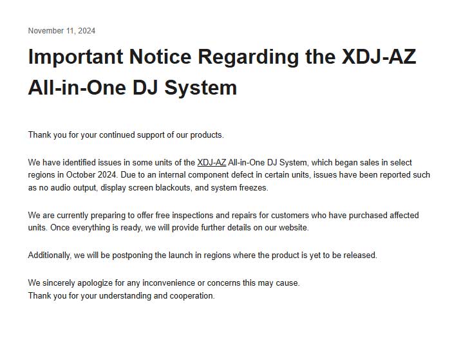This screenshot has height=343, width=461.
Task: Click the 'as no audio output' line
Action: click(148, 187)
